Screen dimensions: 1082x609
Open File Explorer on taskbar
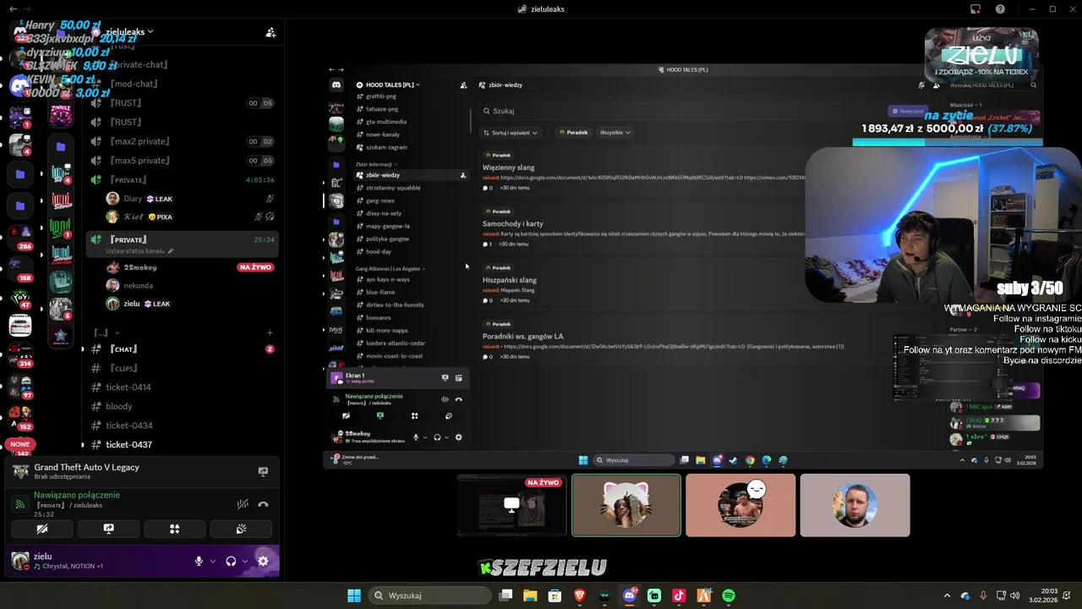(x=530, y=595)
